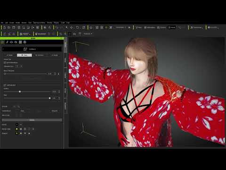Click the Mirror Tolerance slider handle

(x=5, y=74)
